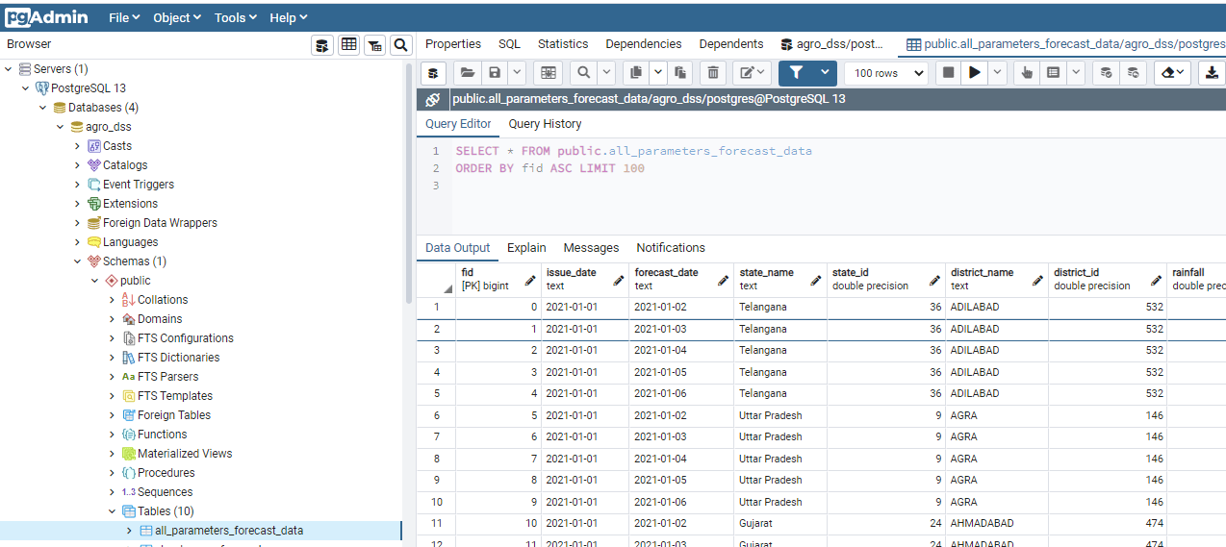Click the Open File folder icon
The height and width of the screenshot is (547, 1226).
coord(467,72)
